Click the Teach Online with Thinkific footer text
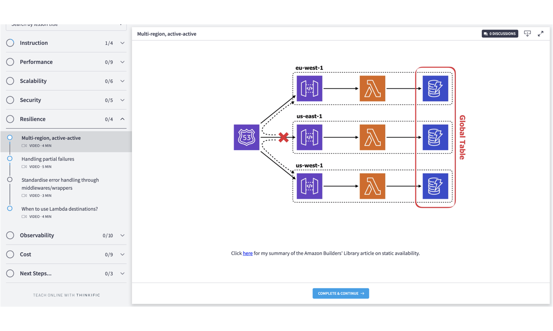Image resolution: width=553 pixels, height=331 pixels. coord(66,295)
